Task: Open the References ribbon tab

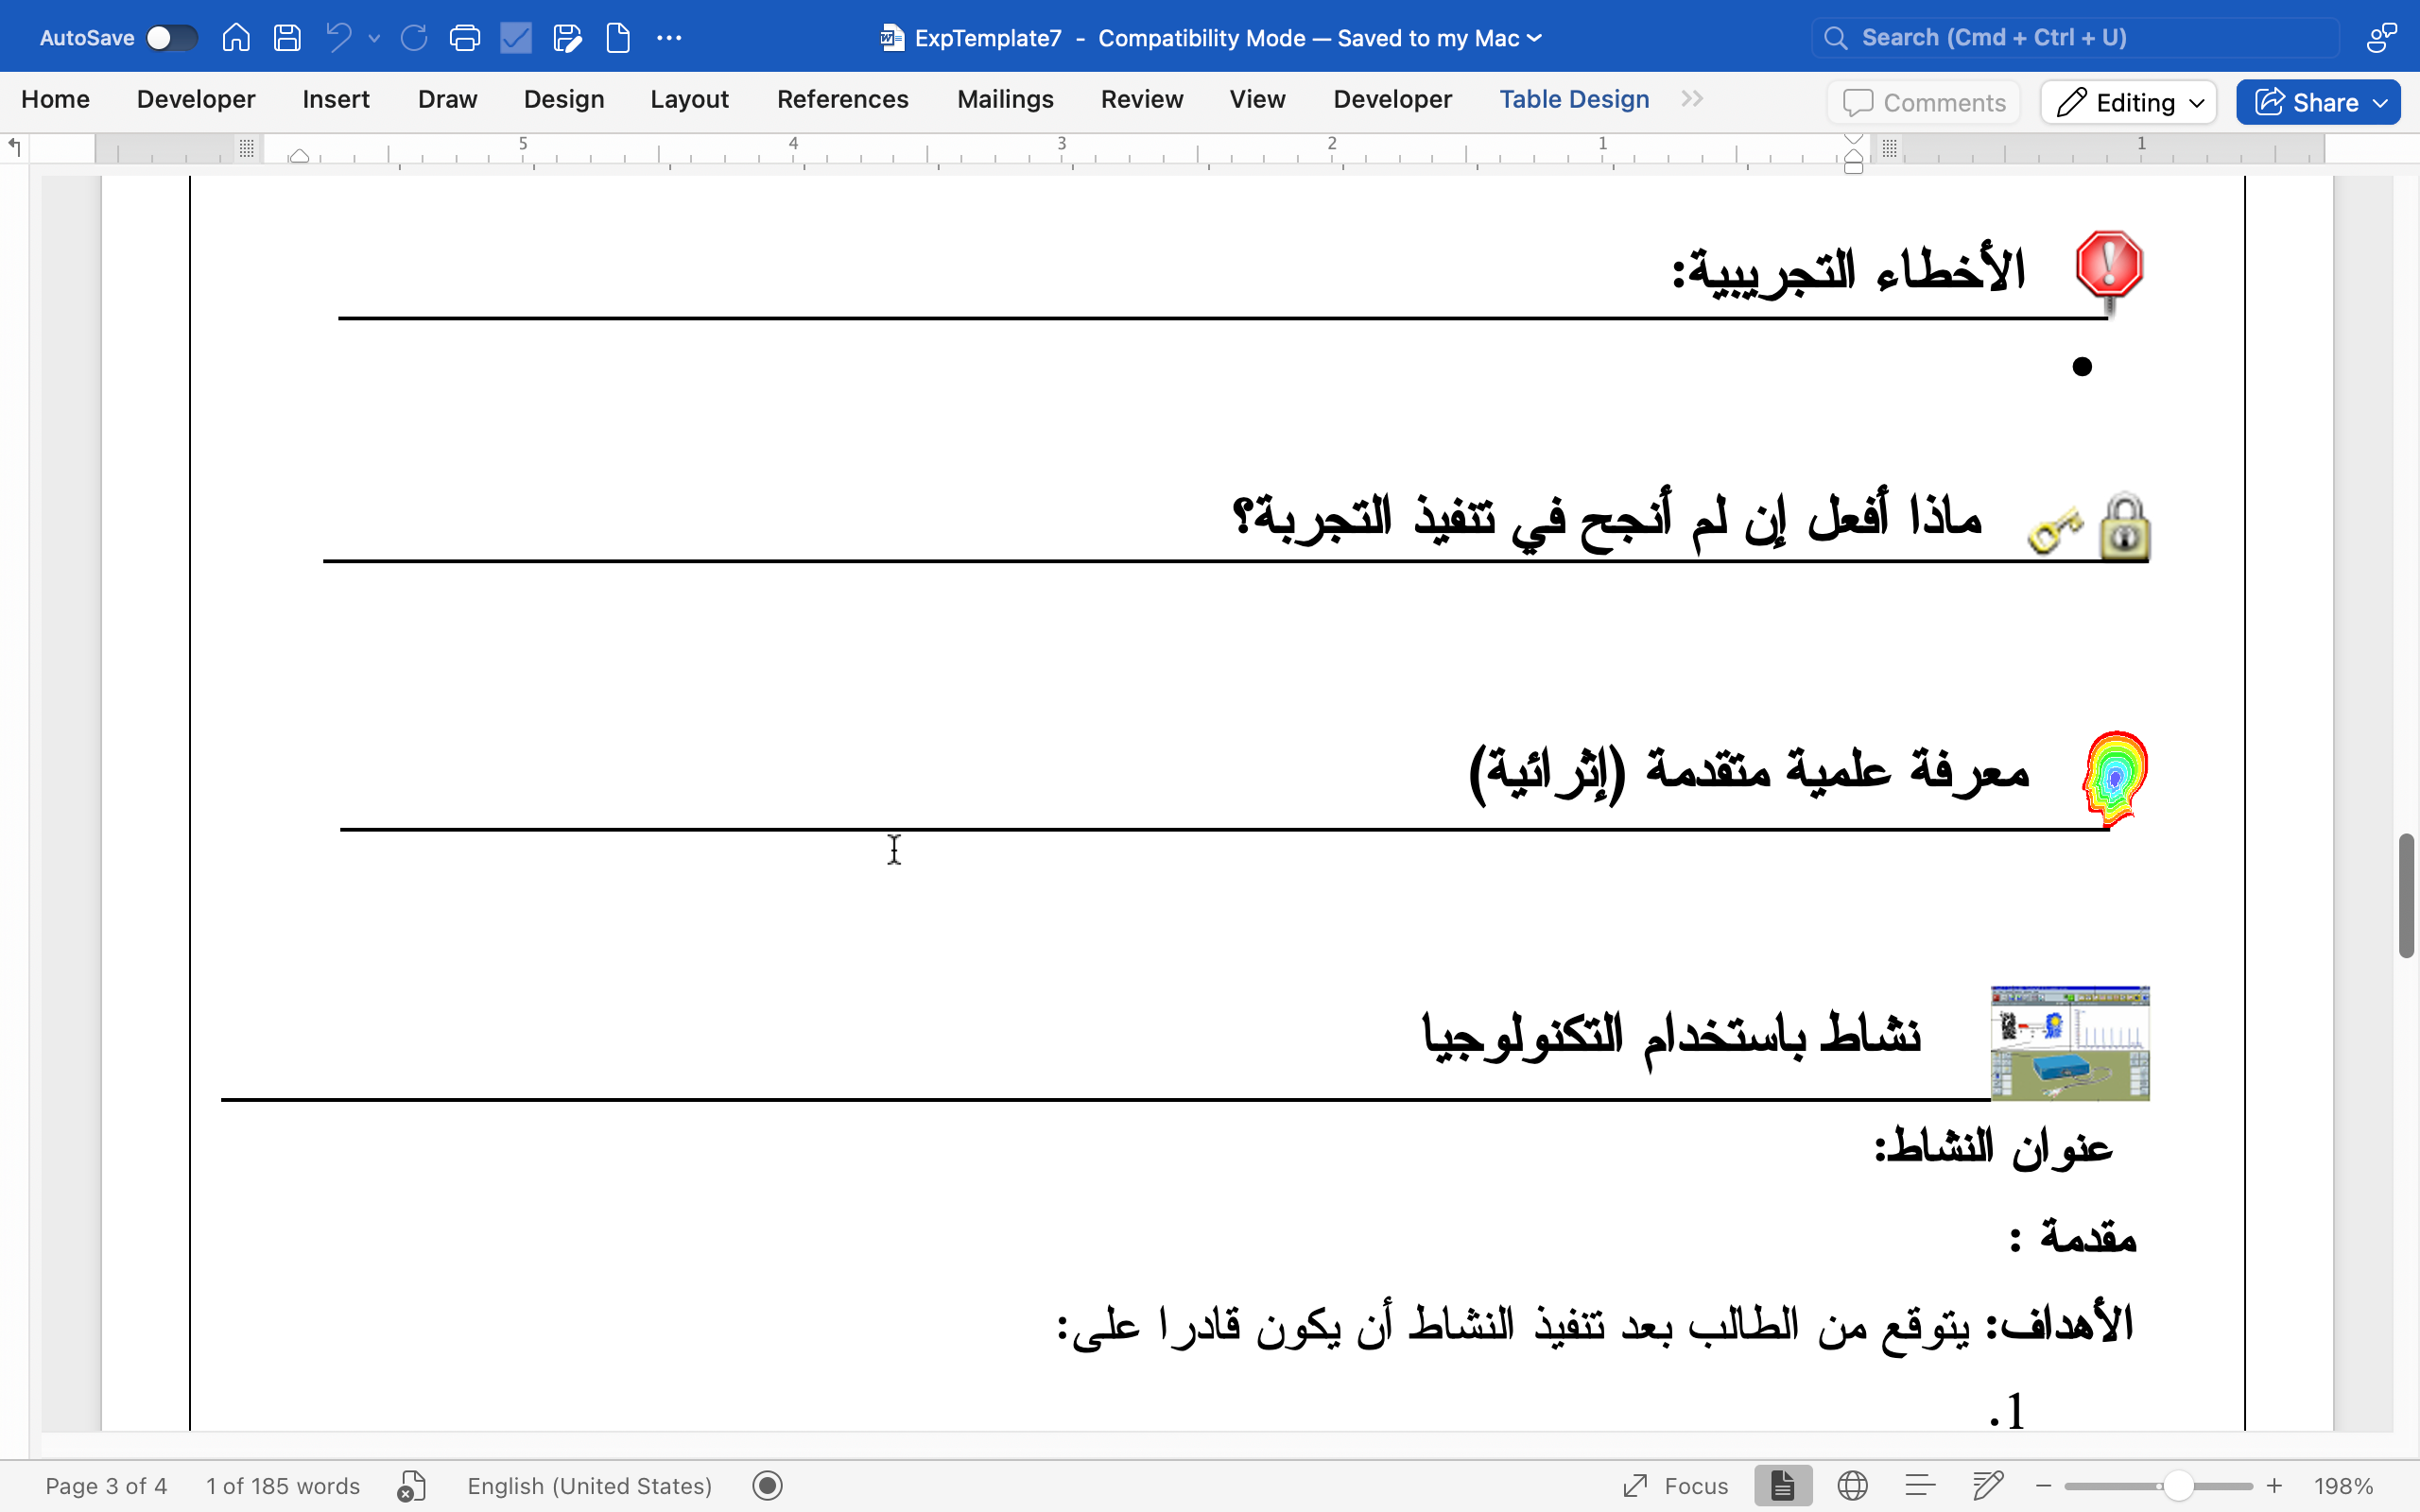Action: (842, 99)
